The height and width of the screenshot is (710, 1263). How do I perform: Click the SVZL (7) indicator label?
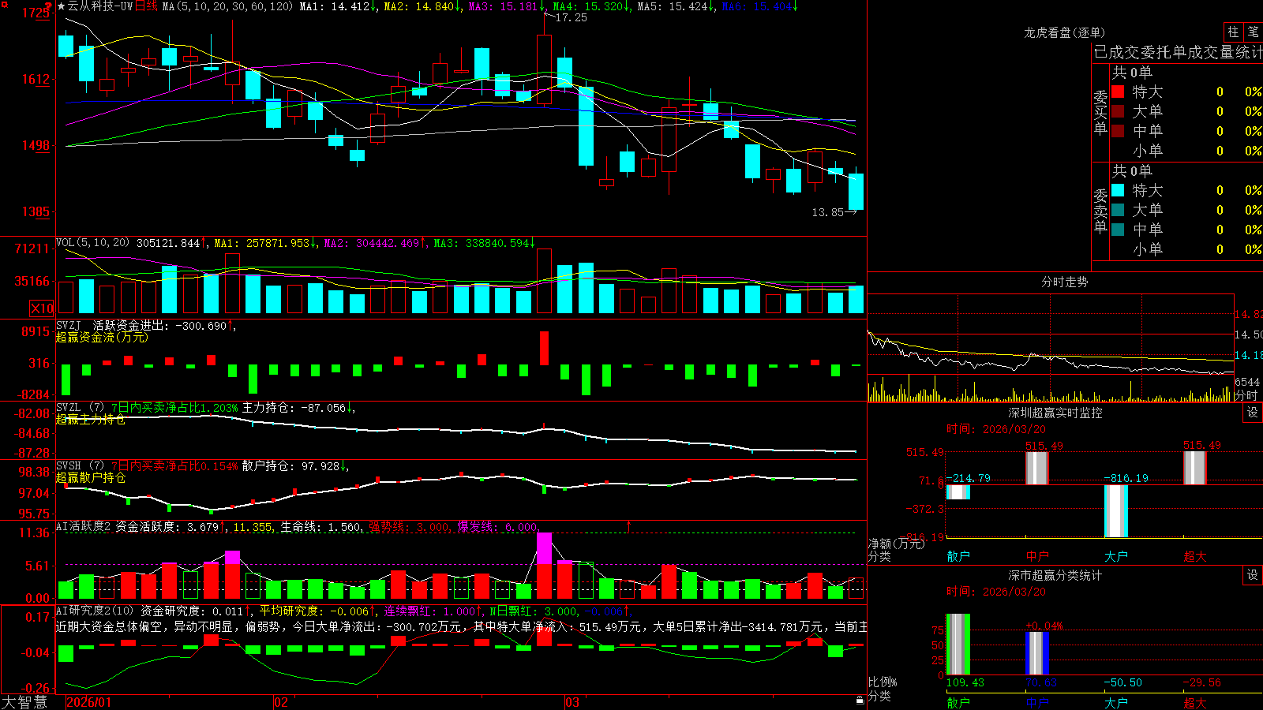click(80, 408)
